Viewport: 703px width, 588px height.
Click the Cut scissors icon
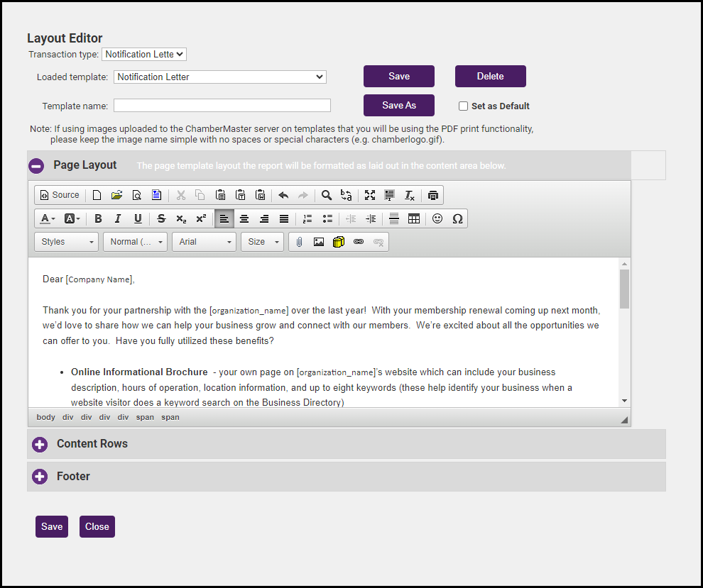181,195
